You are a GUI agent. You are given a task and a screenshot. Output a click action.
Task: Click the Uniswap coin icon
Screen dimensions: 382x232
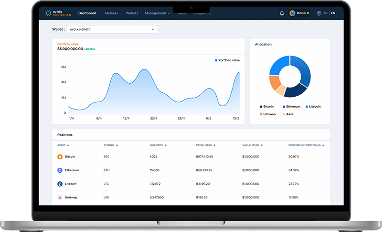[60, 197]
